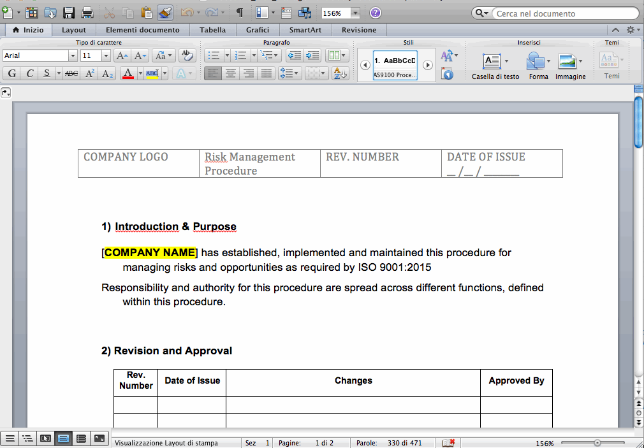
Task: Print the document using the printer icon
Action: coord(87,13)
